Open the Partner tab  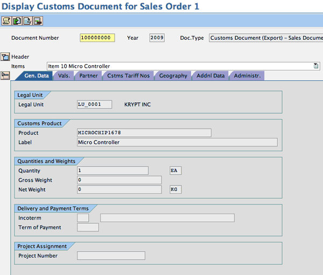coord(88,76)
